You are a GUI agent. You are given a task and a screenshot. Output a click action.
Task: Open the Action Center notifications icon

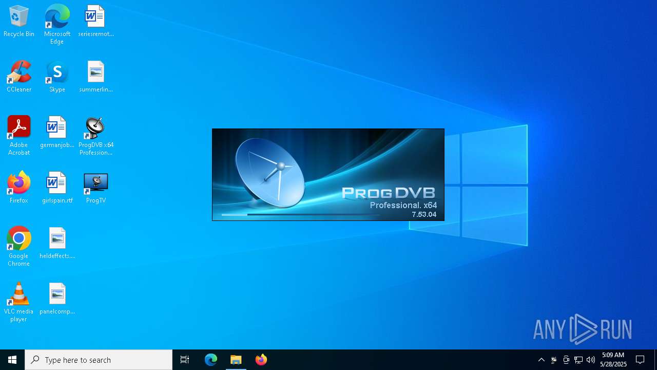pyautogui.click(x=640, y=360)
